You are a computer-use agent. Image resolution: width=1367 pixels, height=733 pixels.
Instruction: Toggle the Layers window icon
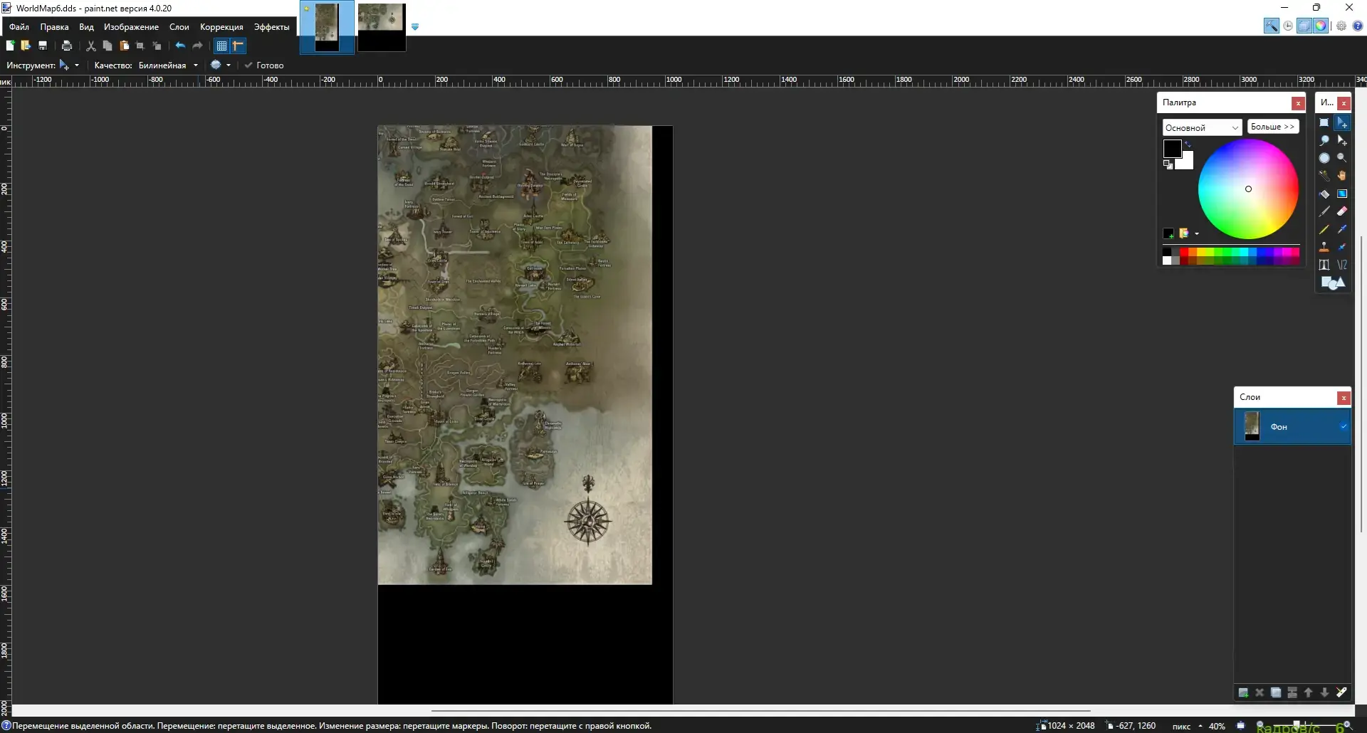(1304, 26)
